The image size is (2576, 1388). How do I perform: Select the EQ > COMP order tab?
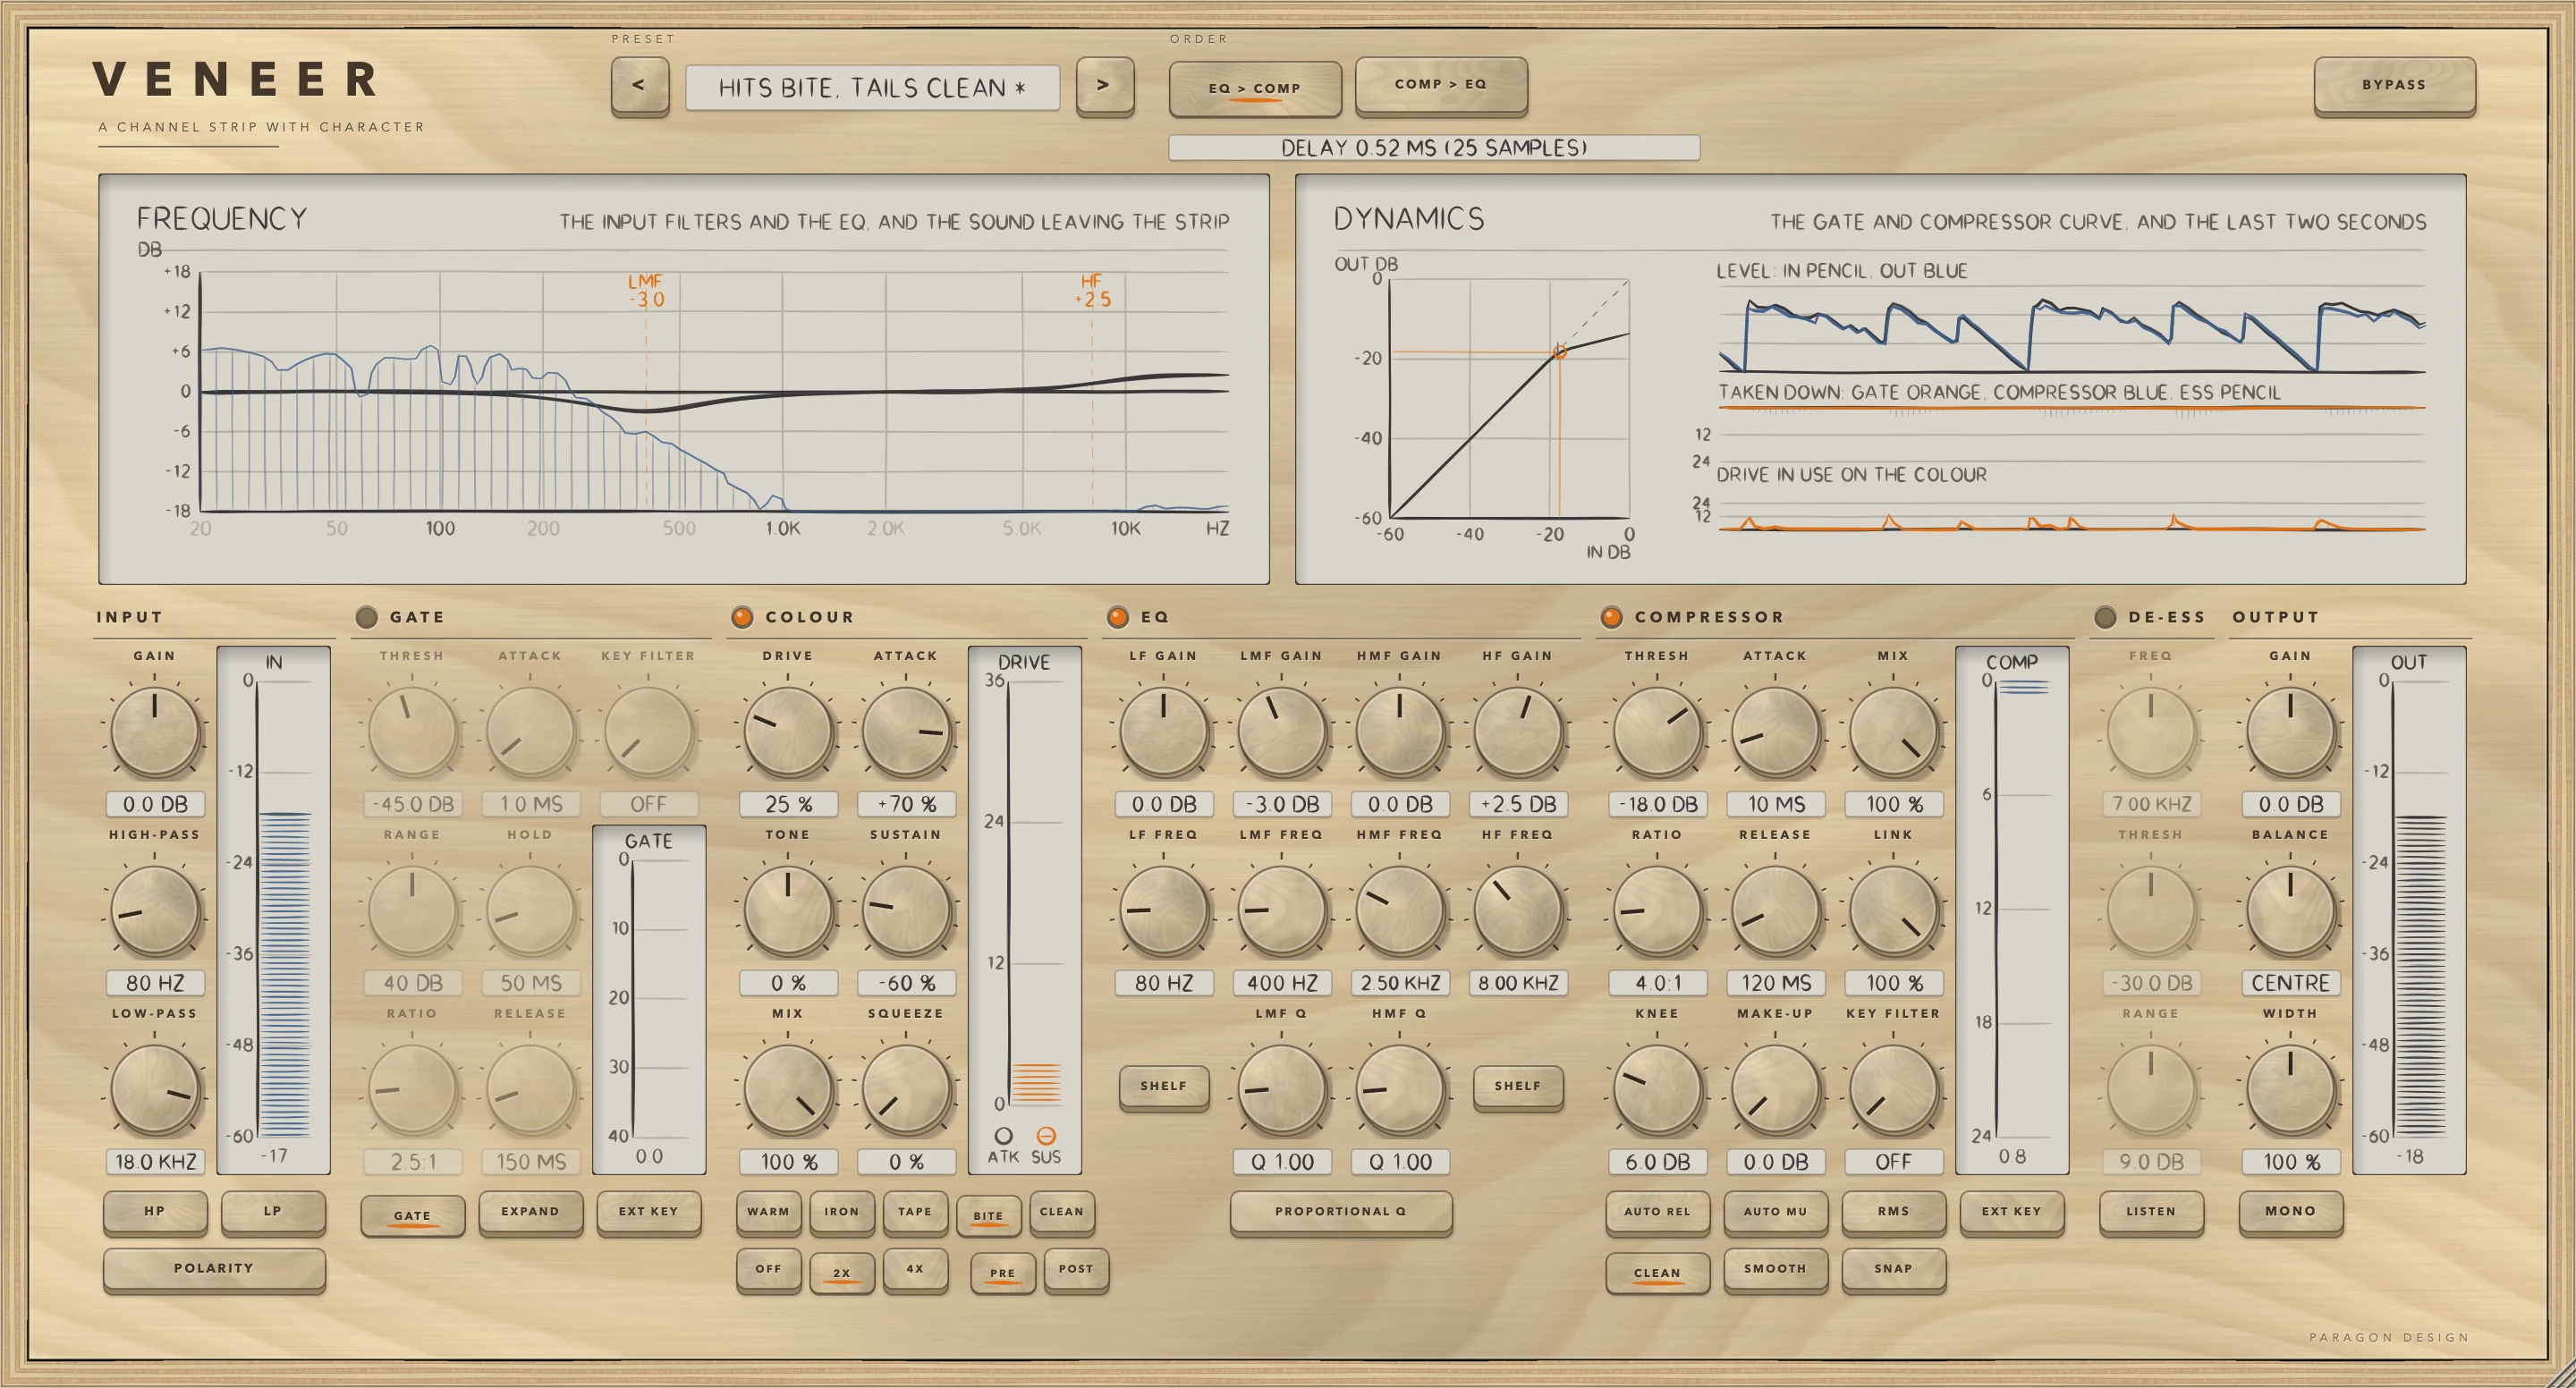pyautogui.click(x=1255, y=88)
